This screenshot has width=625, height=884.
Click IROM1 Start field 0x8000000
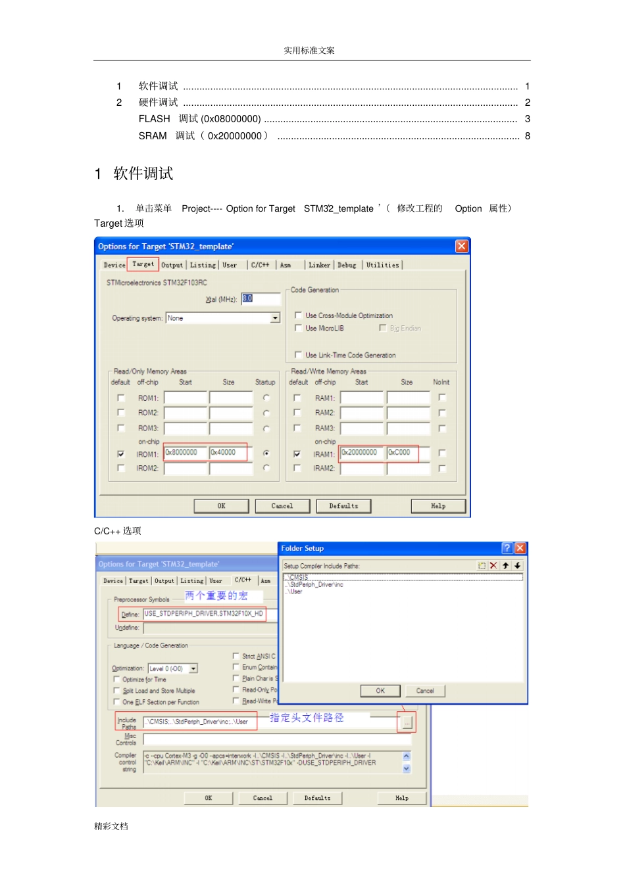(x=186, y=453)
